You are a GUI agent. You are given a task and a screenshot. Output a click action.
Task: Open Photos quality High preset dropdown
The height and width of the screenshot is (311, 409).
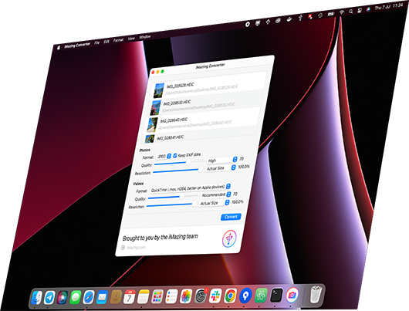click(x=222, y=160)
